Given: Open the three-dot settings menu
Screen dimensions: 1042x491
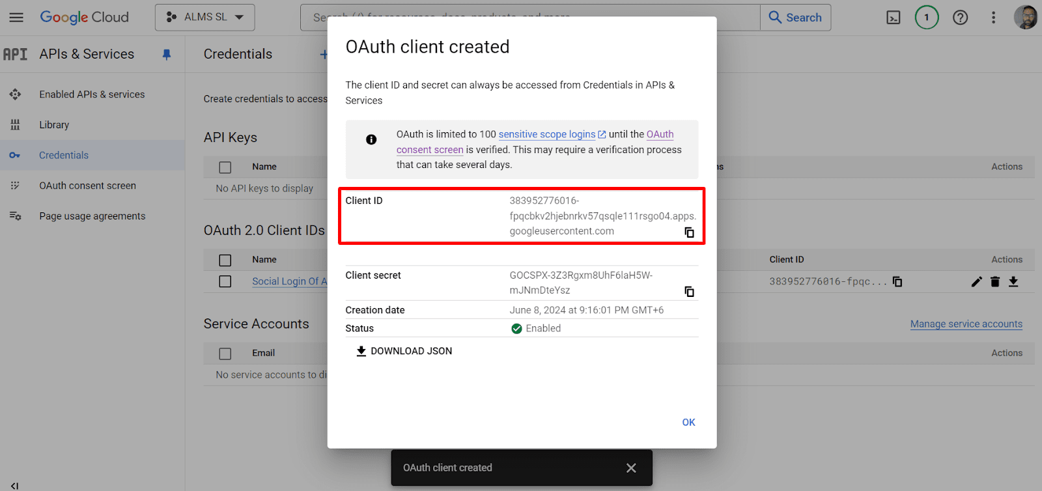Looking at the screenshot, I should point(993,18).
